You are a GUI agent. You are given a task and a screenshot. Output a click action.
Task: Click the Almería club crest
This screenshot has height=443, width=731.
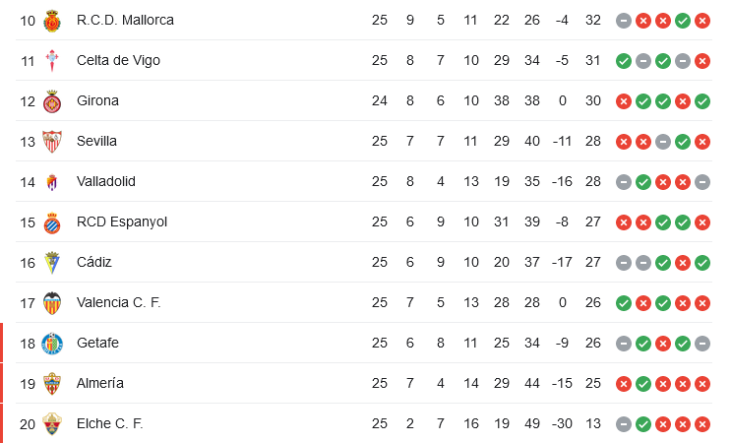[52, 384]
